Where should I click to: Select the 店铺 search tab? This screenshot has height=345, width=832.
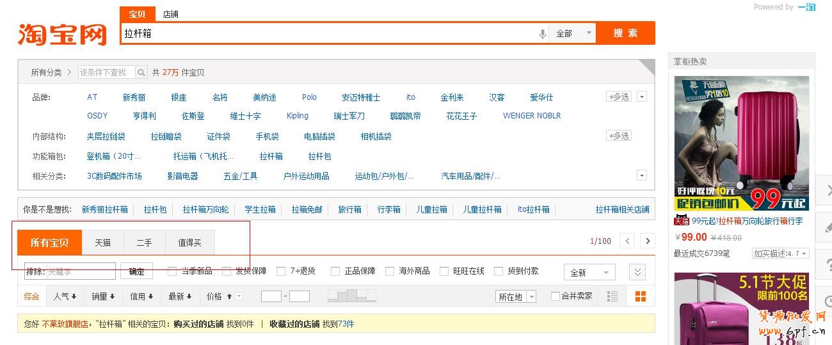pyautogui.click(x=170, y=14)
